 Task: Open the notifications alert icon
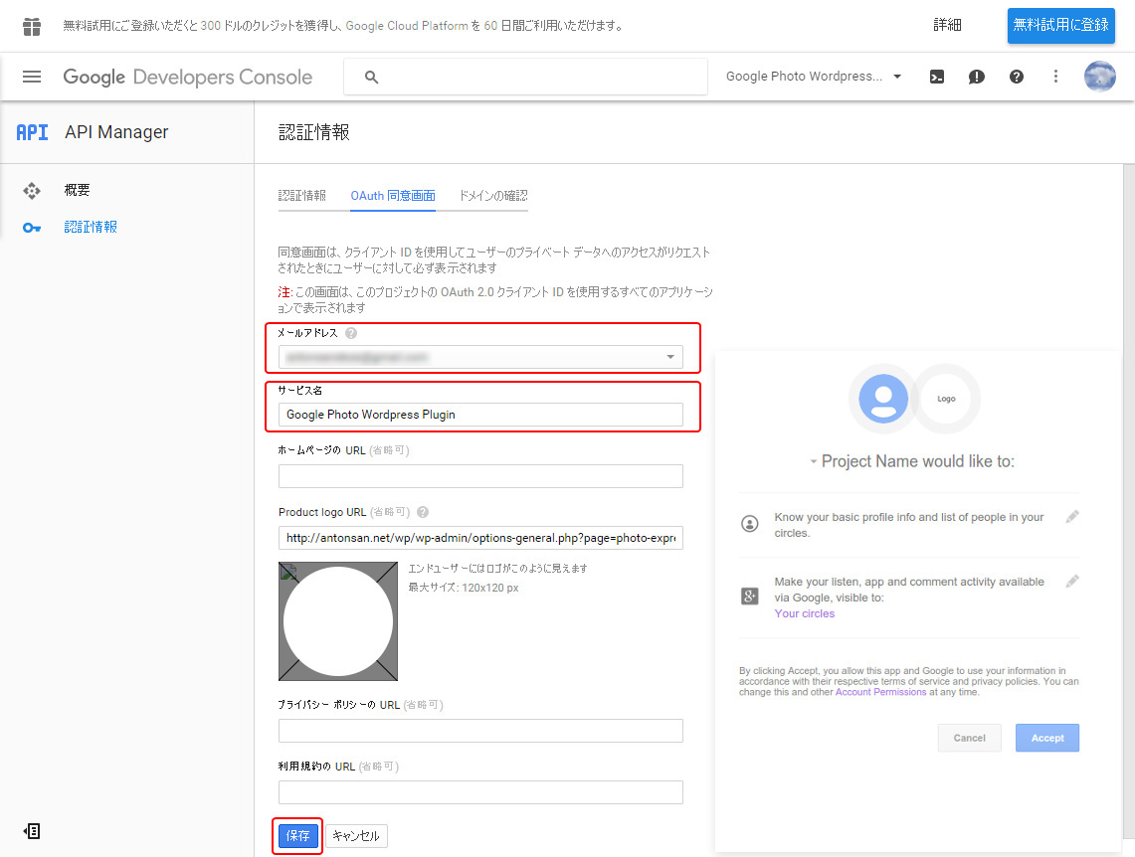[x=977, y=77]
